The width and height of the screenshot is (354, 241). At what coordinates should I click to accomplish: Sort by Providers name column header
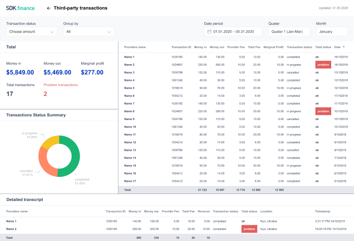click(x=135, y=47)
